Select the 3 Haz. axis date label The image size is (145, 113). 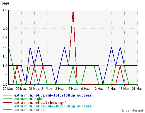[60, 89]
